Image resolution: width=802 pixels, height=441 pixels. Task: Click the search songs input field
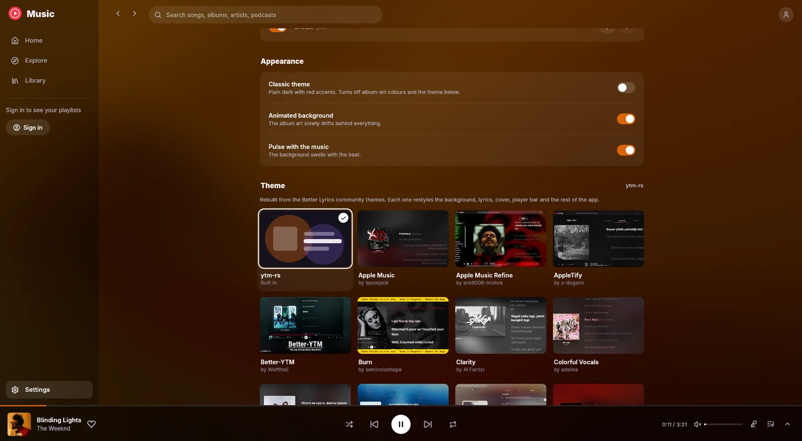tap(266, 15)
